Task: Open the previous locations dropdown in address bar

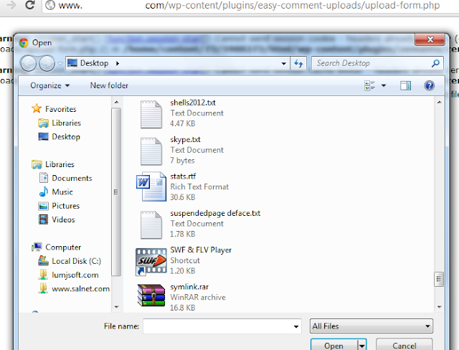Action: point(283,63)
